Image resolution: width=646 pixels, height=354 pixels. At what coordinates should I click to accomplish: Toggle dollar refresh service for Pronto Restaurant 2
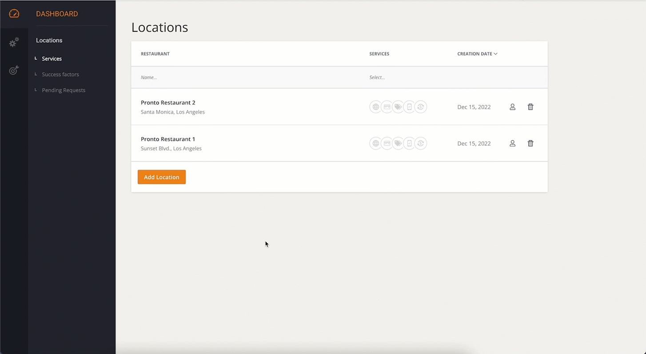(421, 107)
